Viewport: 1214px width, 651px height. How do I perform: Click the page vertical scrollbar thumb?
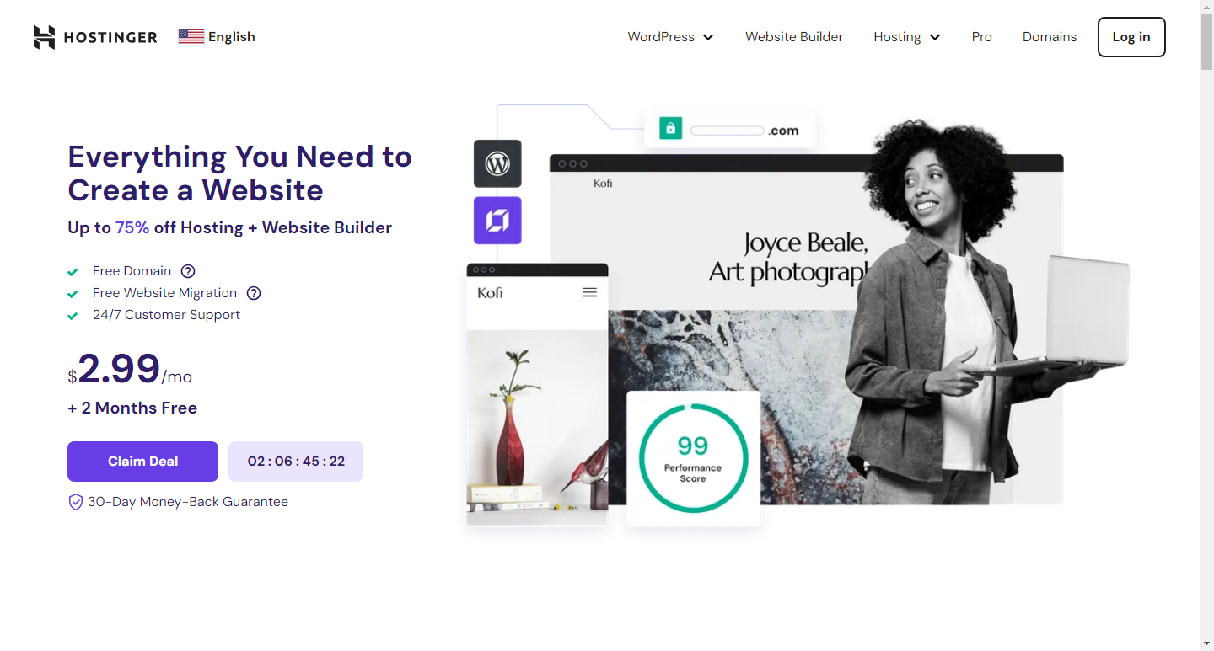(x=1206, y=42)
